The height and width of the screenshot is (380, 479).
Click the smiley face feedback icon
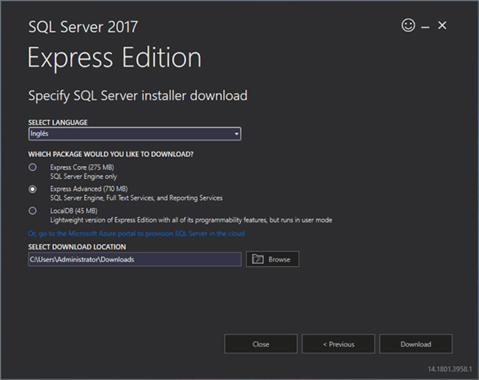pos(408,26)
